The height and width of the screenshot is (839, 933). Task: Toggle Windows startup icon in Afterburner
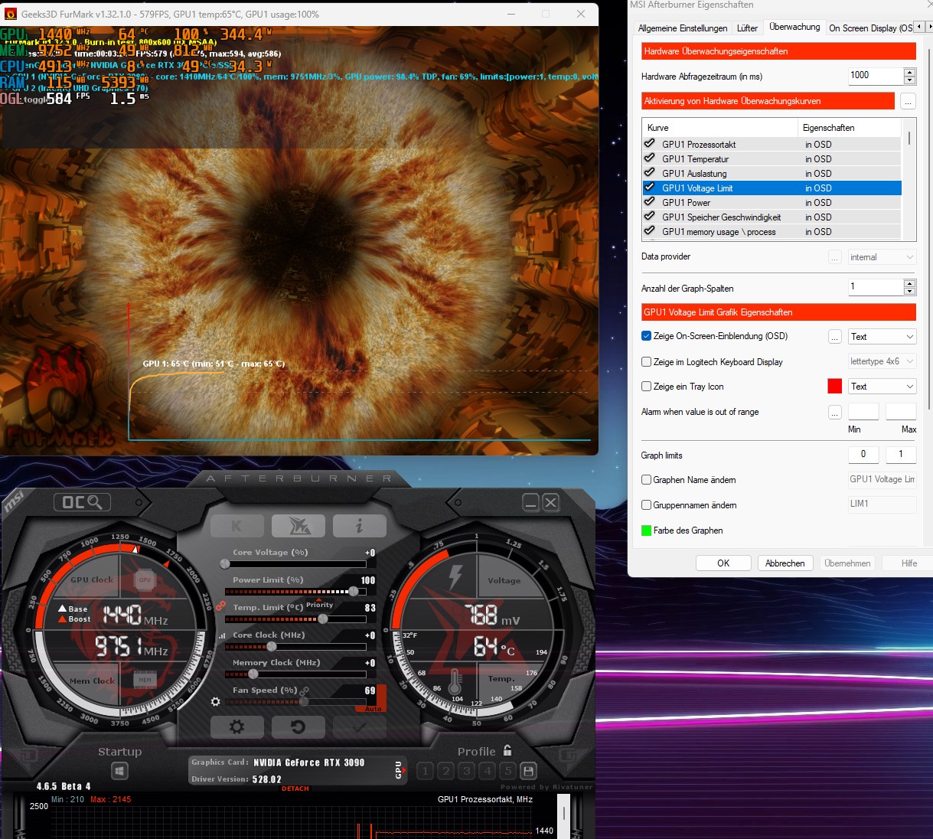pos(119,771)
